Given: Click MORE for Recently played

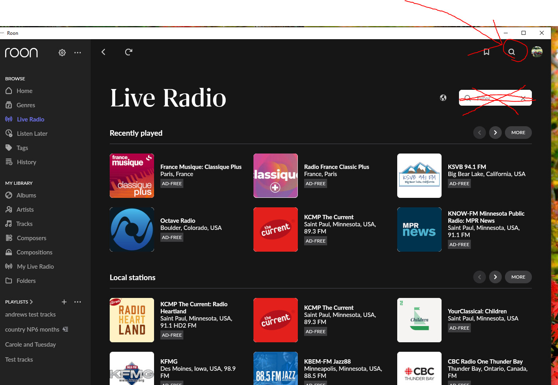Looking at the screenshot, I should pos(518,133).
